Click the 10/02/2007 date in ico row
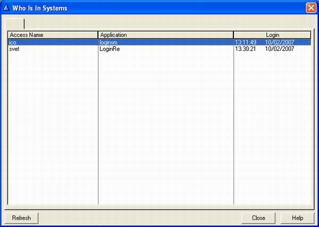The image size is (319, 227). (x=280, y=43)
